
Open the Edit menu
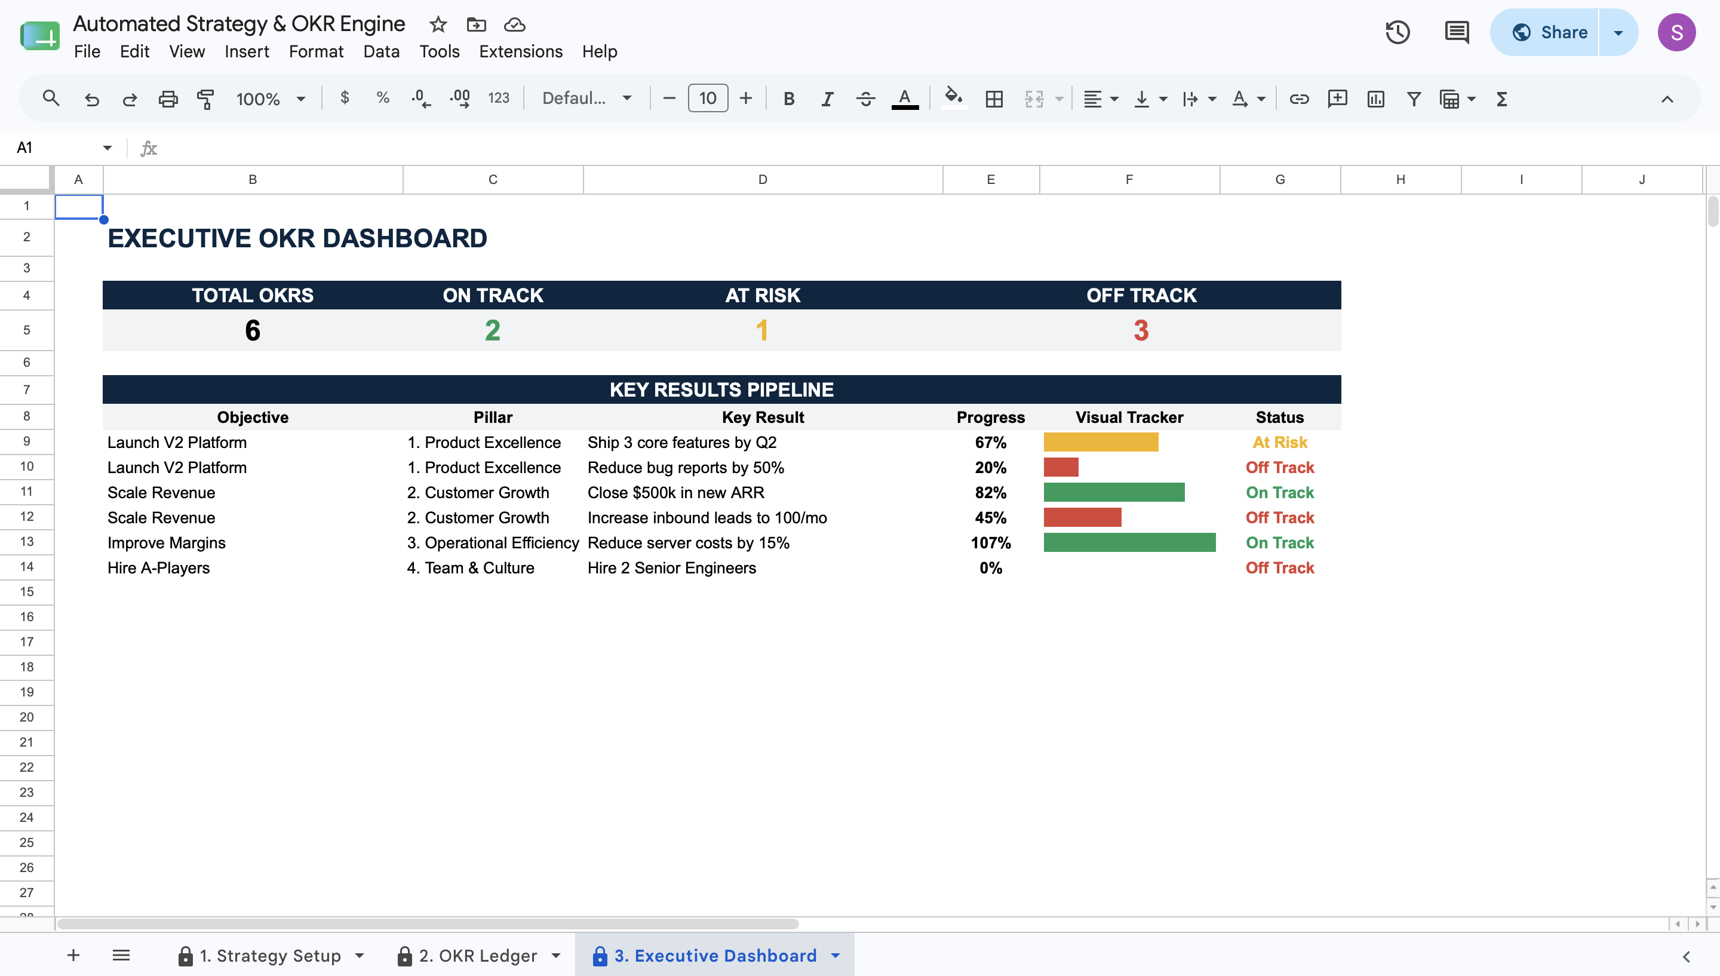tap(134, 51)
